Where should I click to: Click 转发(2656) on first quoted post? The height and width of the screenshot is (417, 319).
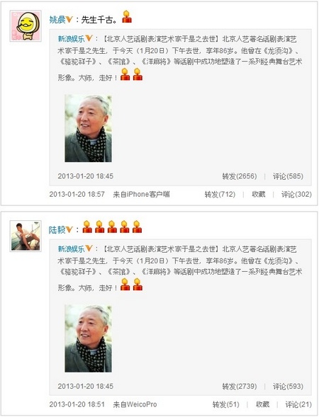point(240,176)
